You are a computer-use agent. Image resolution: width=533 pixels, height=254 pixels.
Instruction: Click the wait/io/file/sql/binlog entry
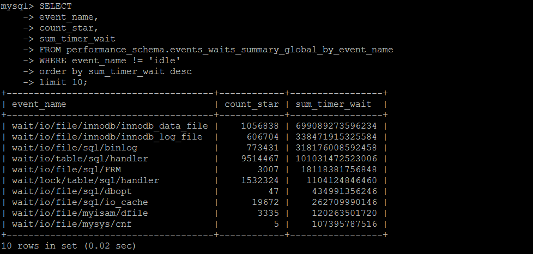tap(75, 148)
